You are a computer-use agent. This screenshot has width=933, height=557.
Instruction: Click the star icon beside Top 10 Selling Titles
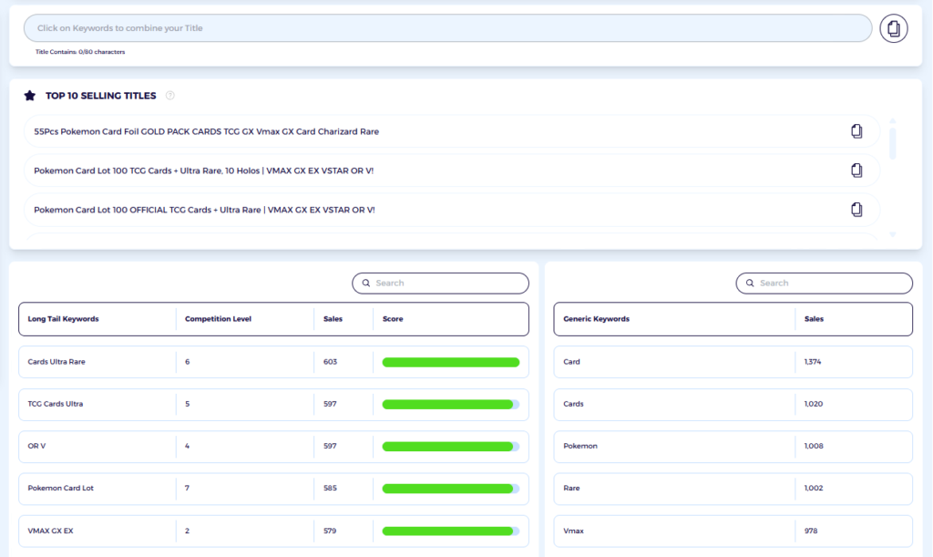(x=30, y=95)
